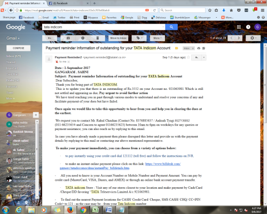The width and height of the screenshot is (267, 214).
Task: Open Firefox downloads arrow
Action: coord(224,10)
